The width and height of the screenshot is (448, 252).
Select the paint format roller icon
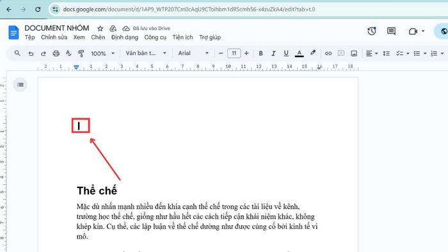81,53
